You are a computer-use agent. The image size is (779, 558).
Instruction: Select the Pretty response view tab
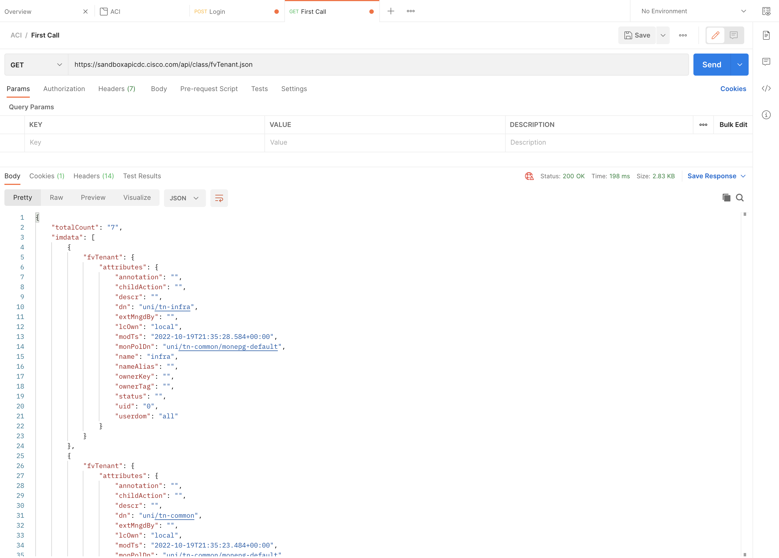click(22, 198)
